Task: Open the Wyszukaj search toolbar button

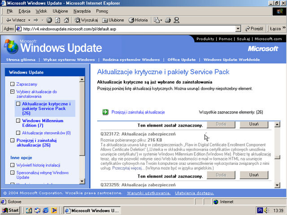Action: pos(86,20)
